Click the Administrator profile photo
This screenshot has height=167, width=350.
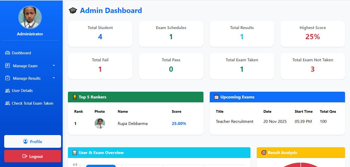(x=30, y=17)
